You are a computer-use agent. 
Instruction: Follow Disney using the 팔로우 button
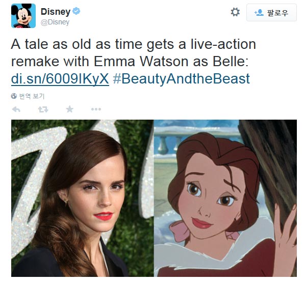click(x=271, y=13)
